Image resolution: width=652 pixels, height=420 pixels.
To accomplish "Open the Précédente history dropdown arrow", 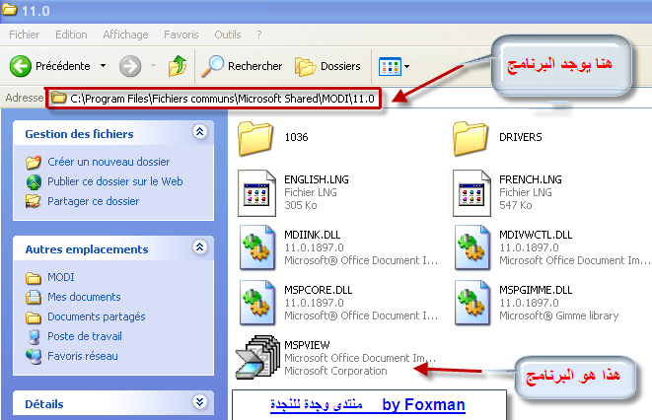I will [103, 66].
